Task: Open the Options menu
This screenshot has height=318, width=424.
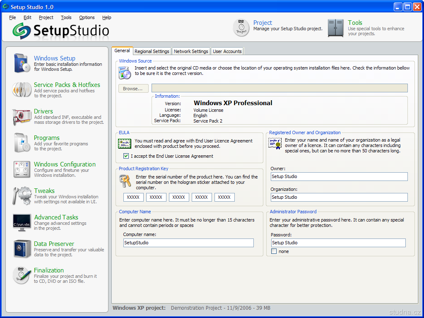Action: pyautogui.click(x=87, y=17)
